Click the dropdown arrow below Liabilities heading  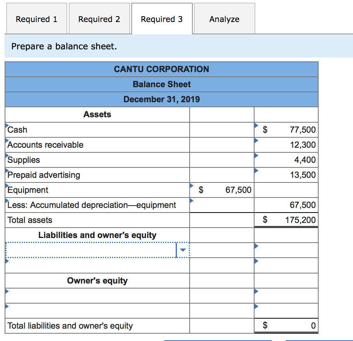point(182,250)
